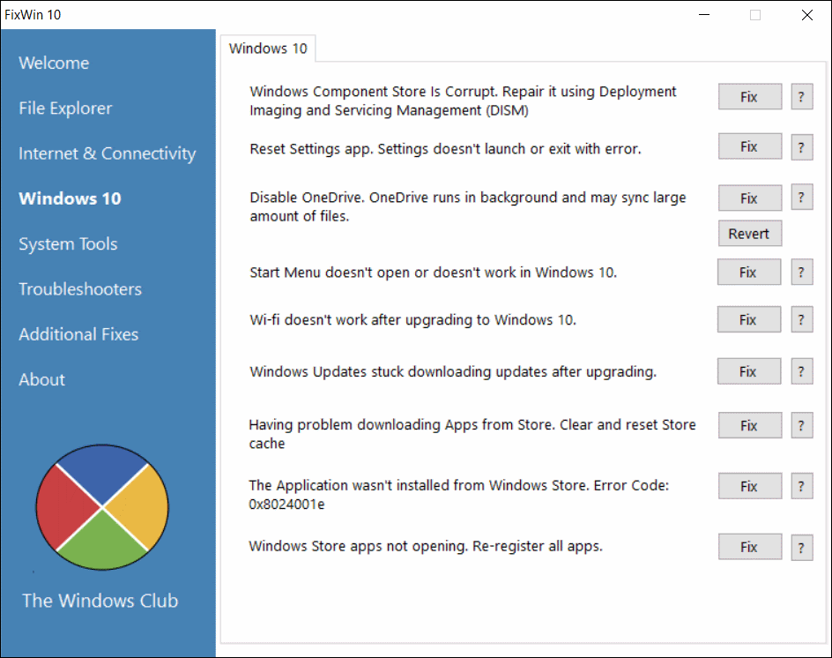Open help for Store cache reset fix
Viewport: 832px width, 658px height.
802,425
